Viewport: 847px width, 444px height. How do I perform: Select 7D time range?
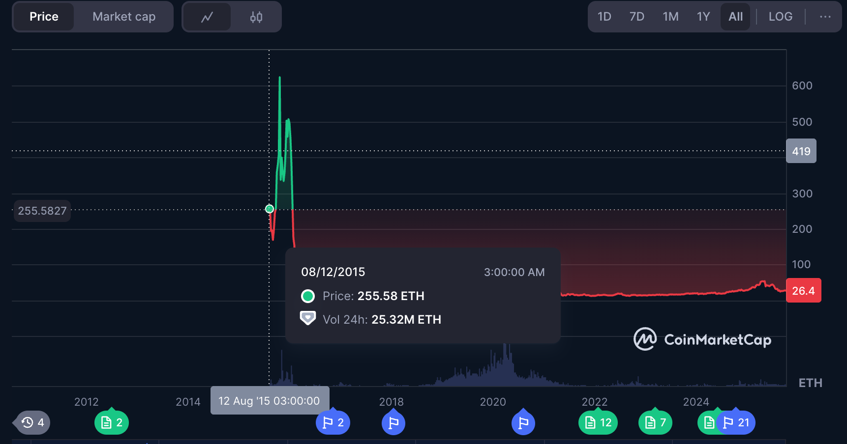tap(636, 17)
